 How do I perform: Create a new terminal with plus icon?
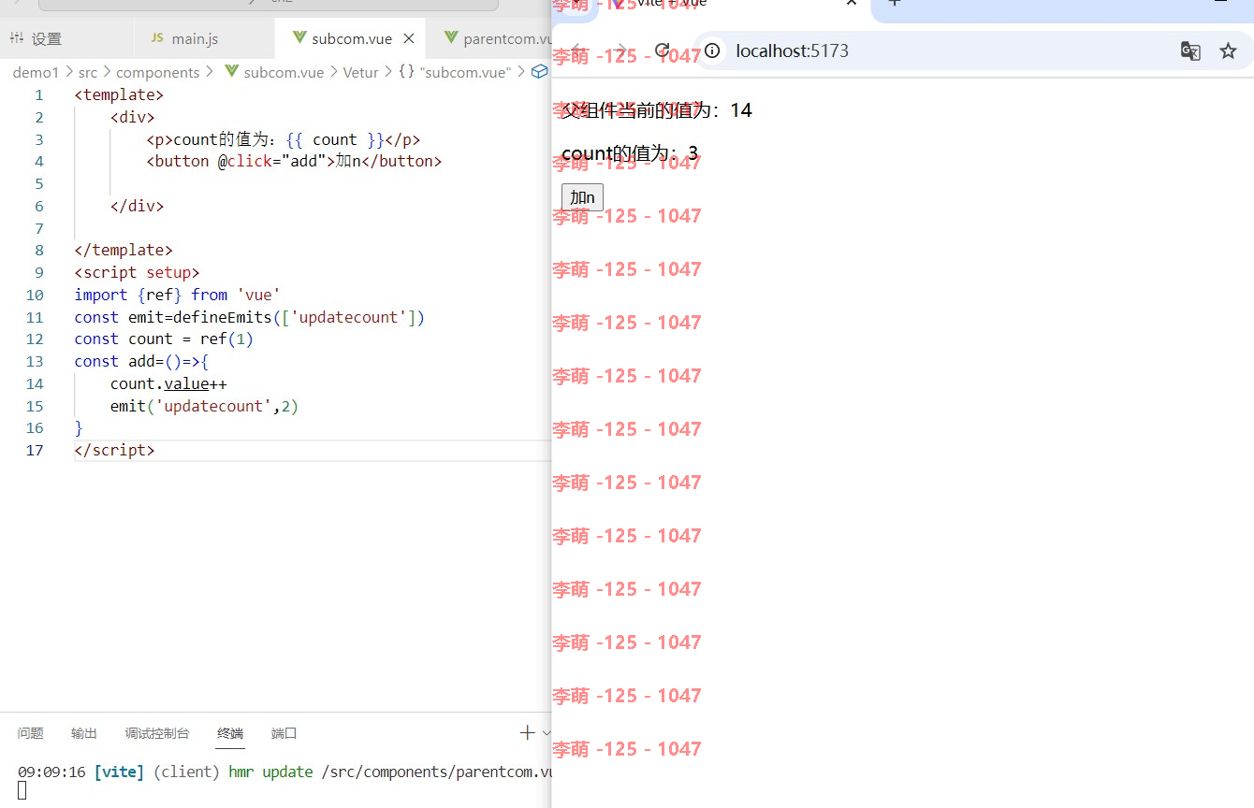(527, 733)
